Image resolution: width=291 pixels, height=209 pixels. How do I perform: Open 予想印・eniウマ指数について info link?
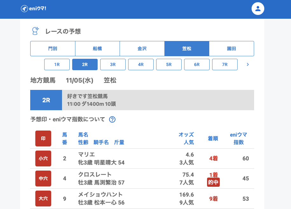click(x=68, y=119)
